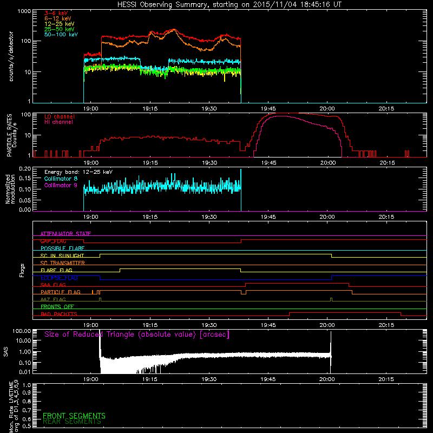This screenshot has width=433, height=433.
Task: Click the 20:00 time tick beneath the count-rate panel
Action: tap(327, 109)
